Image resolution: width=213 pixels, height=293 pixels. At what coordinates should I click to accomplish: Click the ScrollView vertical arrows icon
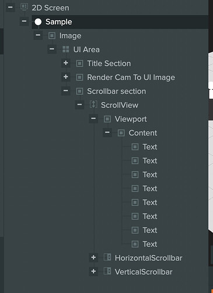click(x=93, y=105)
